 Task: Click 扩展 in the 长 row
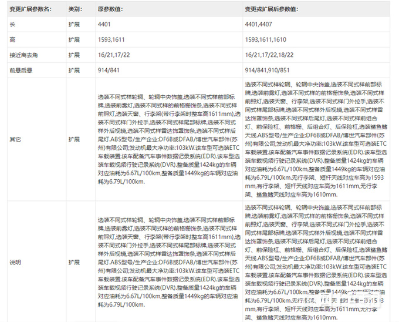point(74,25)
